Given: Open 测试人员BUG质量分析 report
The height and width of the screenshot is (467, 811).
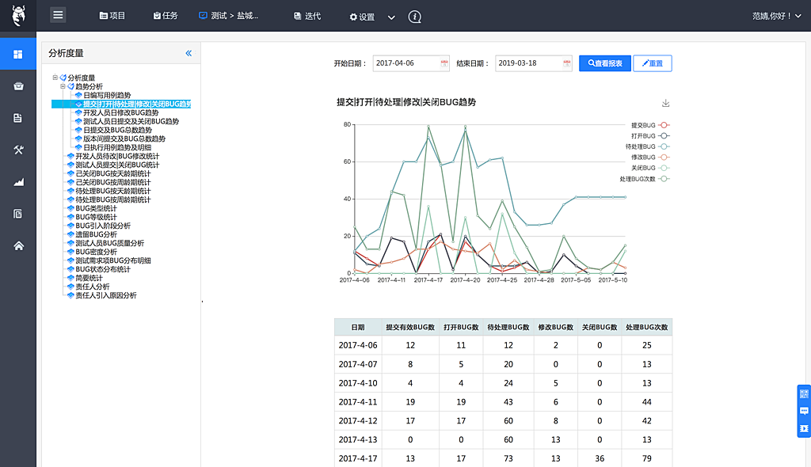Looking at the screenshot, I should (x=109, y=243).
